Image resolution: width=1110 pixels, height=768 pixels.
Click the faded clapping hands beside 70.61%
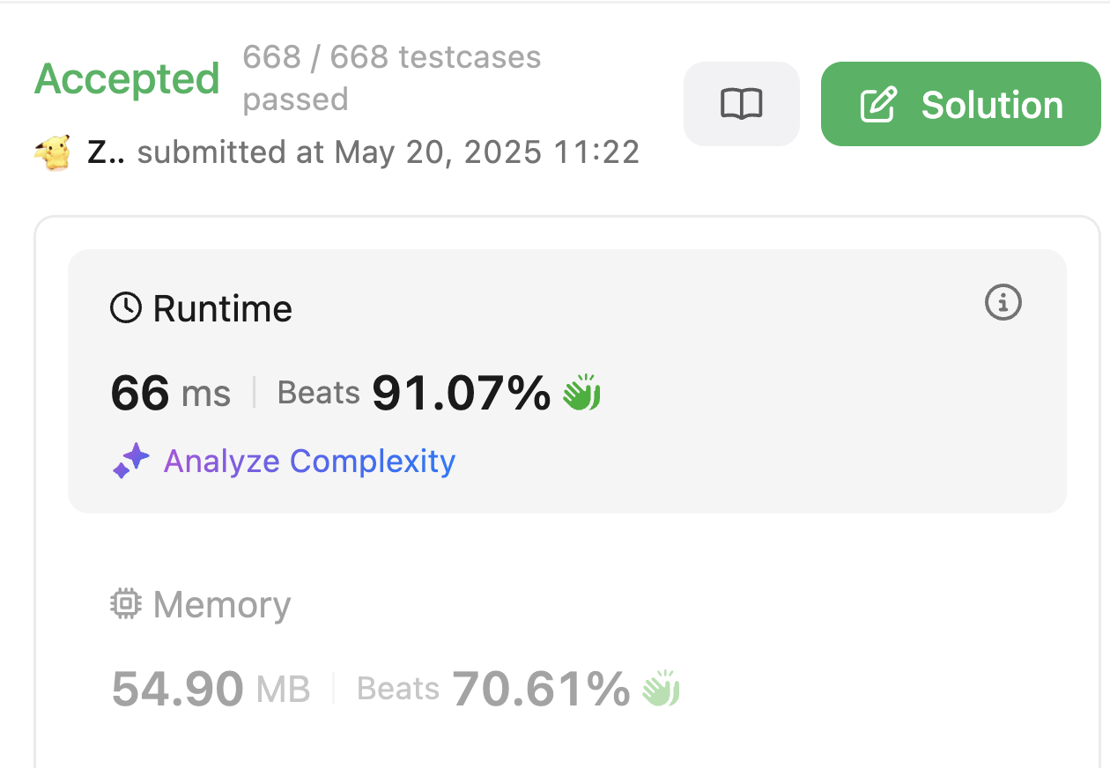(661, 689)
